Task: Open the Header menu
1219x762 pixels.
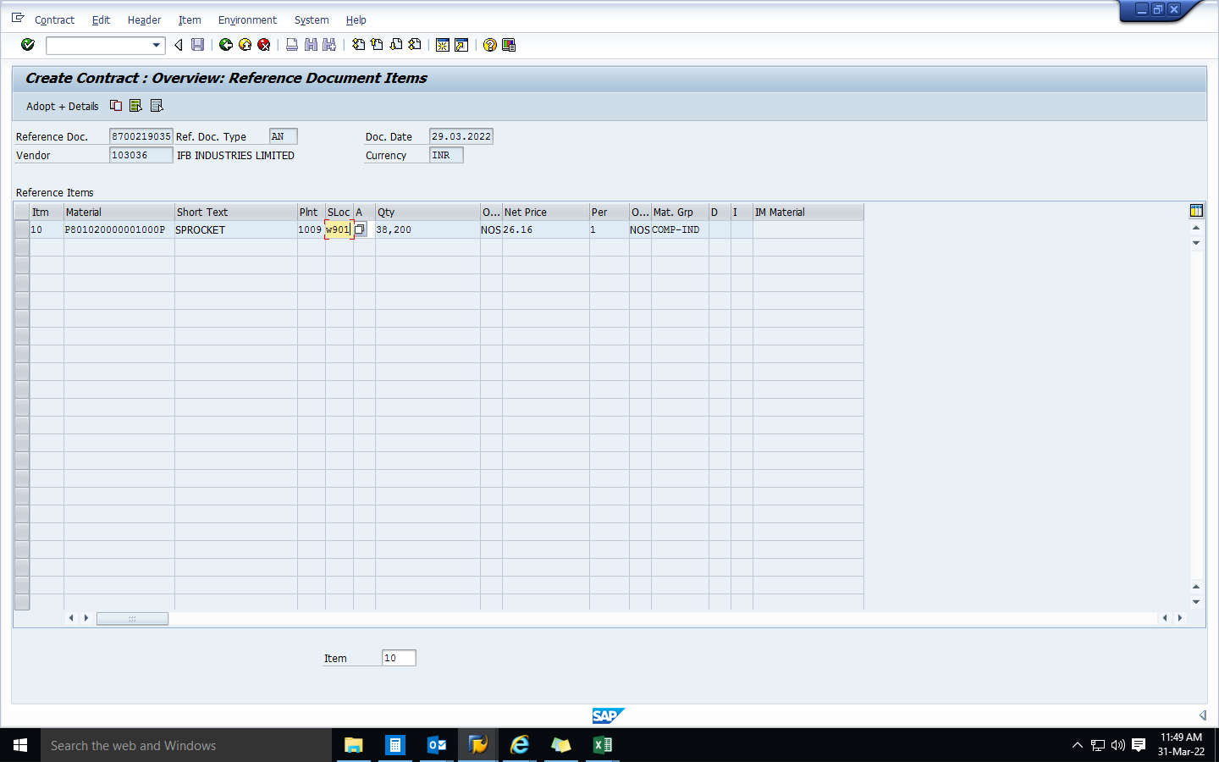Action: (144, 19)
